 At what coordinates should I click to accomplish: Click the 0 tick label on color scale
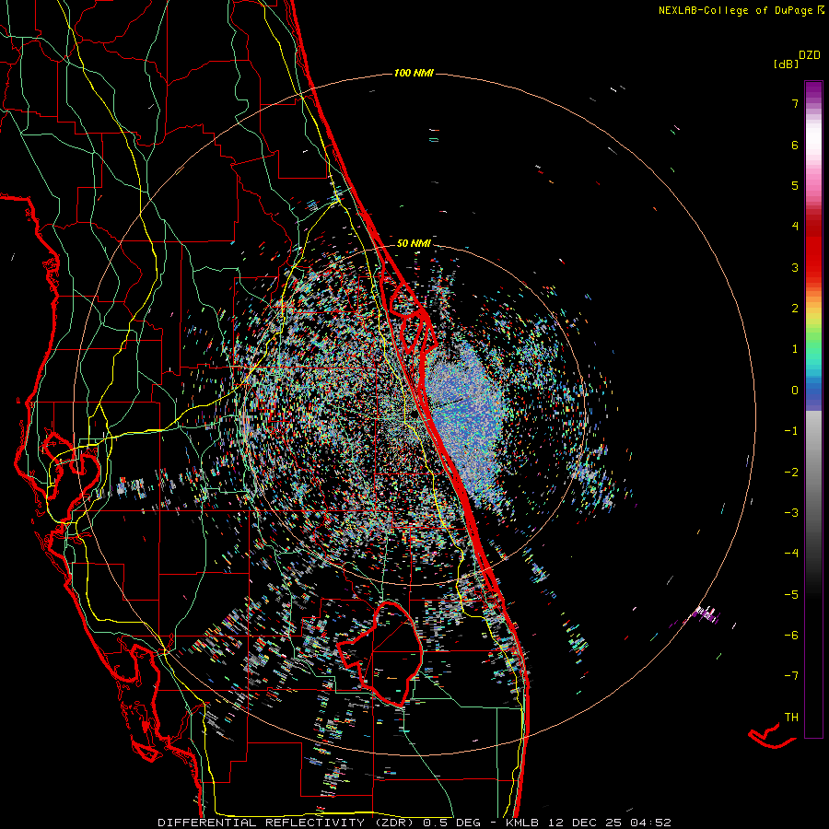tap(795, 391)
